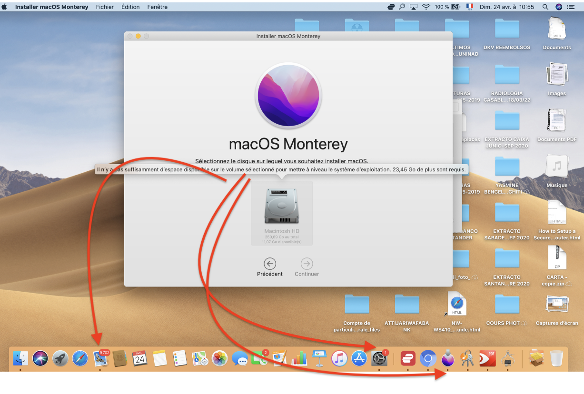Open the Fenêtre menu
This screenshot has height=394, width=584.
click(157, 7)
